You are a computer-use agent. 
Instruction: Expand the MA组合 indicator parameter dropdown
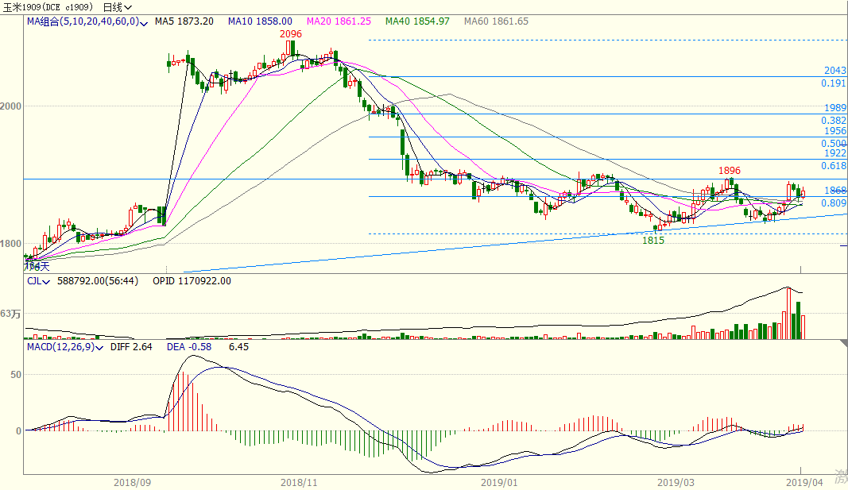(x=144, y=22)
